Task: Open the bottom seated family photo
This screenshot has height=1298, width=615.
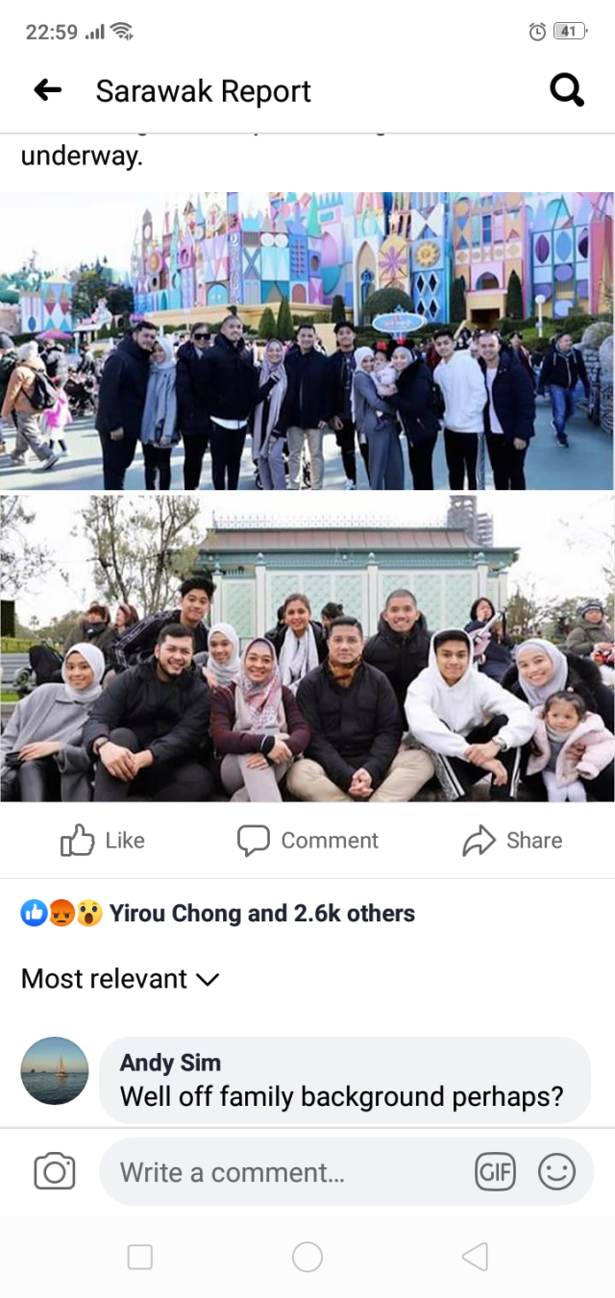Action: (307, 649)
